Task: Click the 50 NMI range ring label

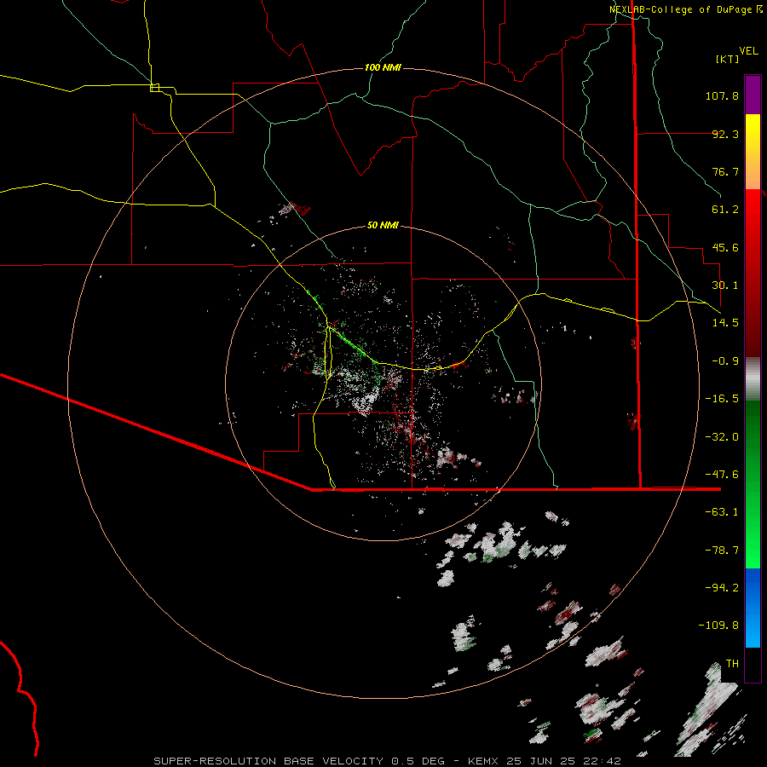Action: pyautogui.click(x=383, y=225)
